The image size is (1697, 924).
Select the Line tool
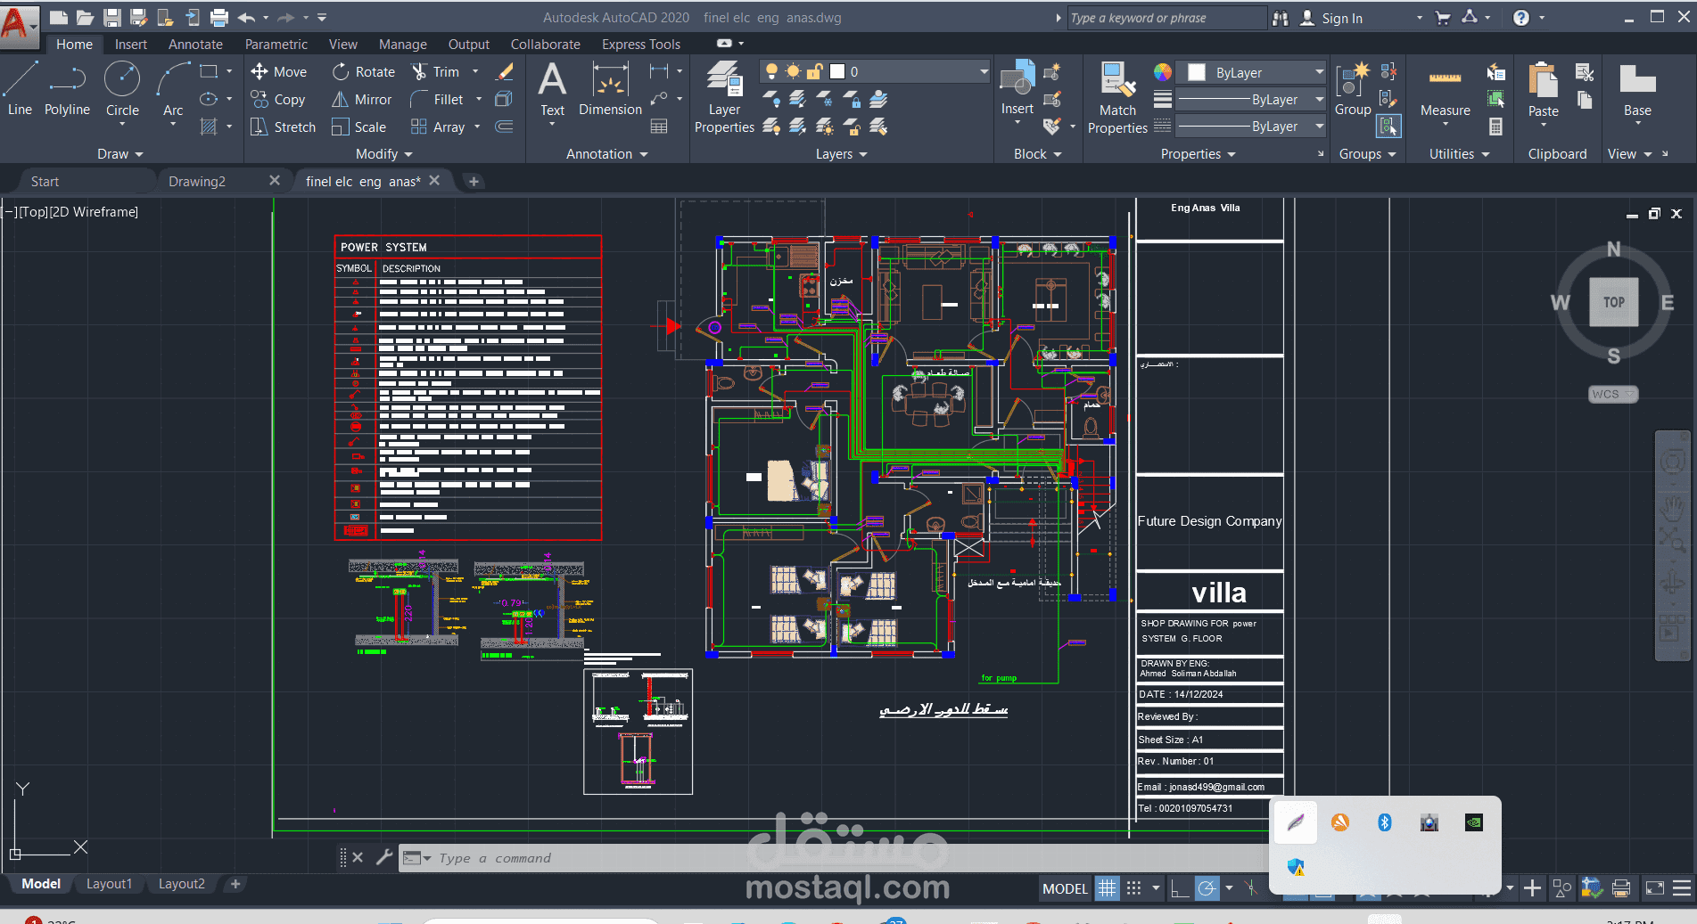pos(20,89)
